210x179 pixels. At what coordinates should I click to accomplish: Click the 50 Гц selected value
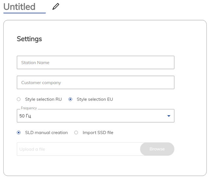pos(25,116)
